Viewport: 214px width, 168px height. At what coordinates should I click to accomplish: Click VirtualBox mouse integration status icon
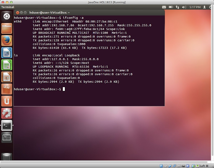pyautogui.click(x=193, y=166)
